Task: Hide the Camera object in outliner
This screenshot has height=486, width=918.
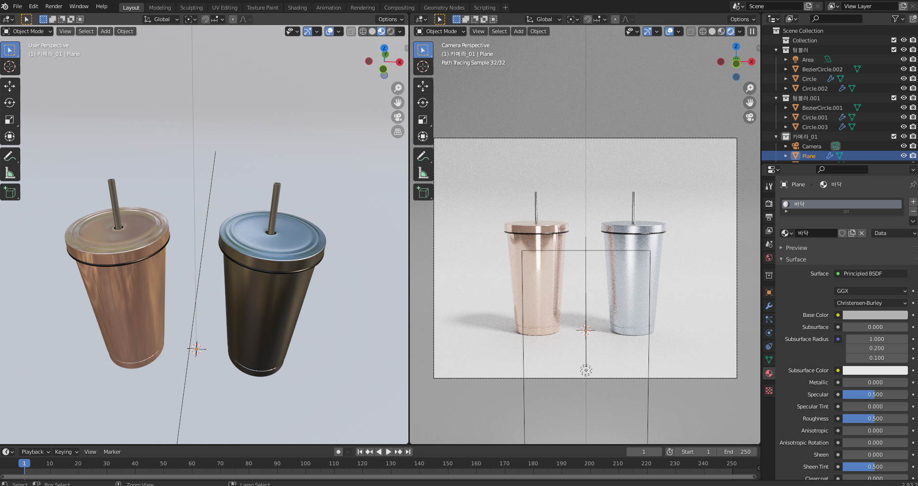Action: point(904,146)
